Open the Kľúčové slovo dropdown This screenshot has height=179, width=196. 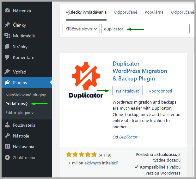[x=81, y=29]
